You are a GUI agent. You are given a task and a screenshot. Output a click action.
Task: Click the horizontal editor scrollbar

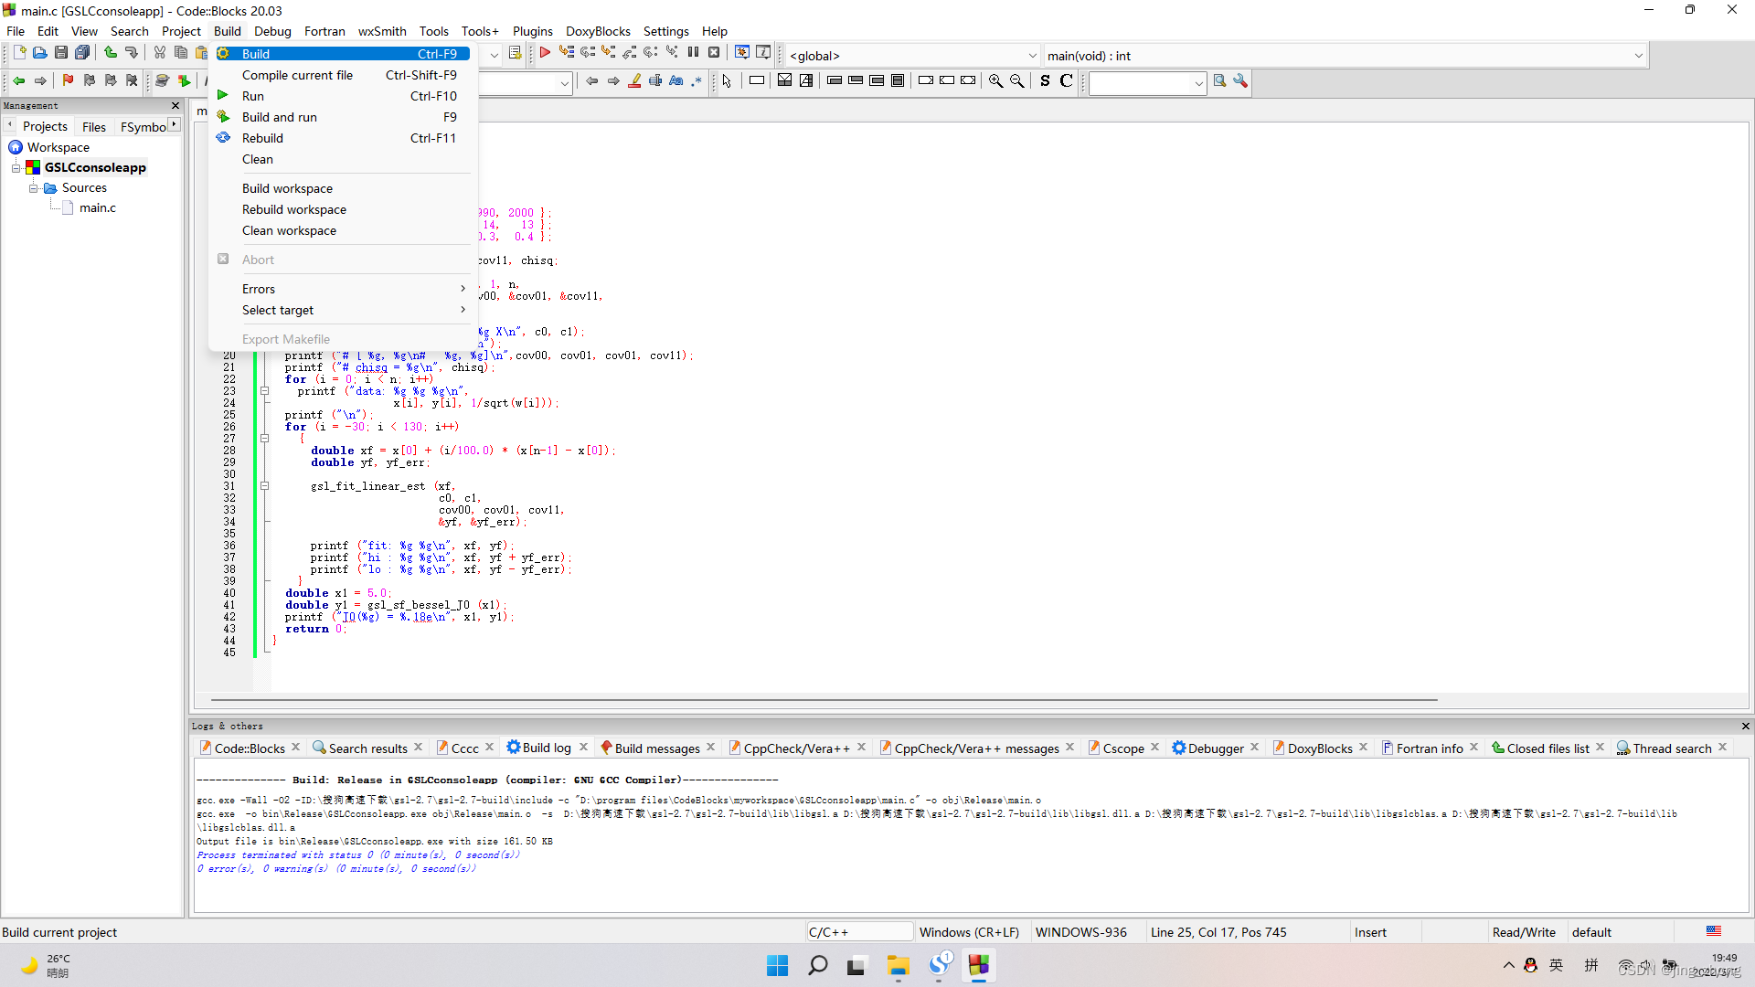point(824,700)
